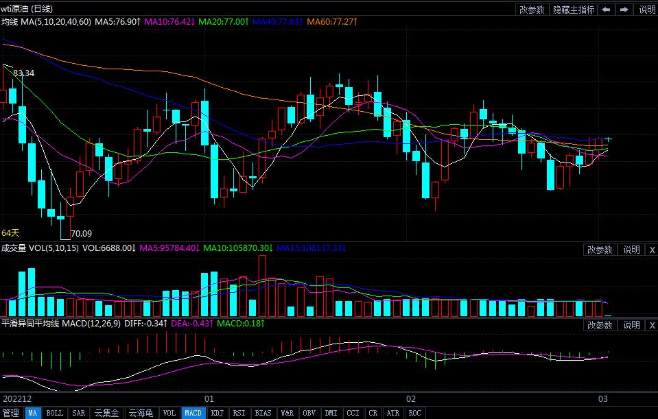Click 说明 in the volume panel
The height and width of the screenshot is (419, 658).
point(631,250)
